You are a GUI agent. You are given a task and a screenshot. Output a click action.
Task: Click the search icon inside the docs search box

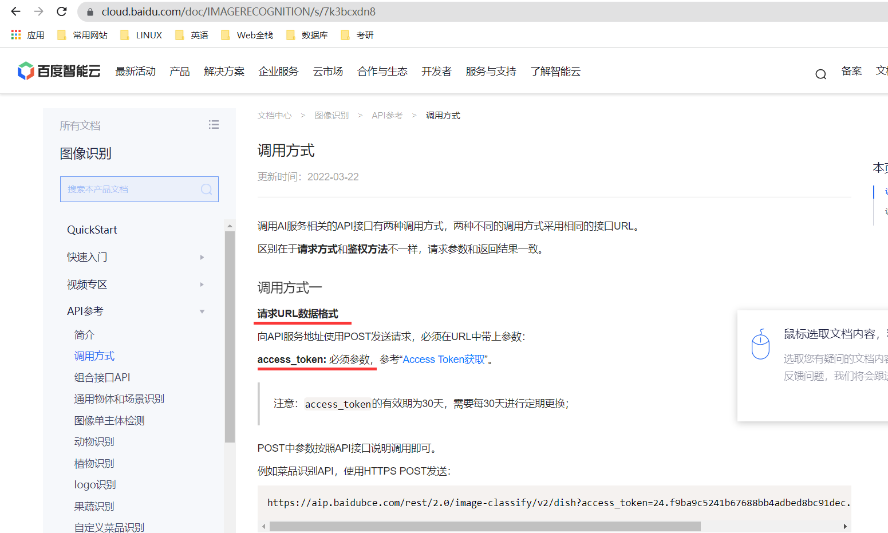(x=206, y=189)
